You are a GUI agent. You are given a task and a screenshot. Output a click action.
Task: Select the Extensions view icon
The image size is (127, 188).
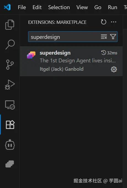[10, 125]
